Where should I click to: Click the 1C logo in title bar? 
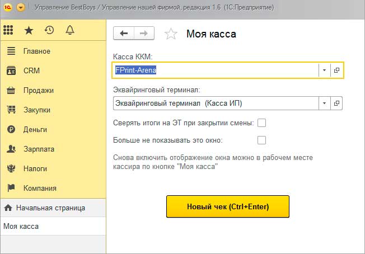pos(8,7)
